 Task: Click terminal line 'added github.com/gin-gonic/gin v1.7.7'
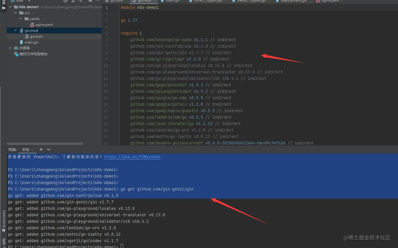click(61, 202)
